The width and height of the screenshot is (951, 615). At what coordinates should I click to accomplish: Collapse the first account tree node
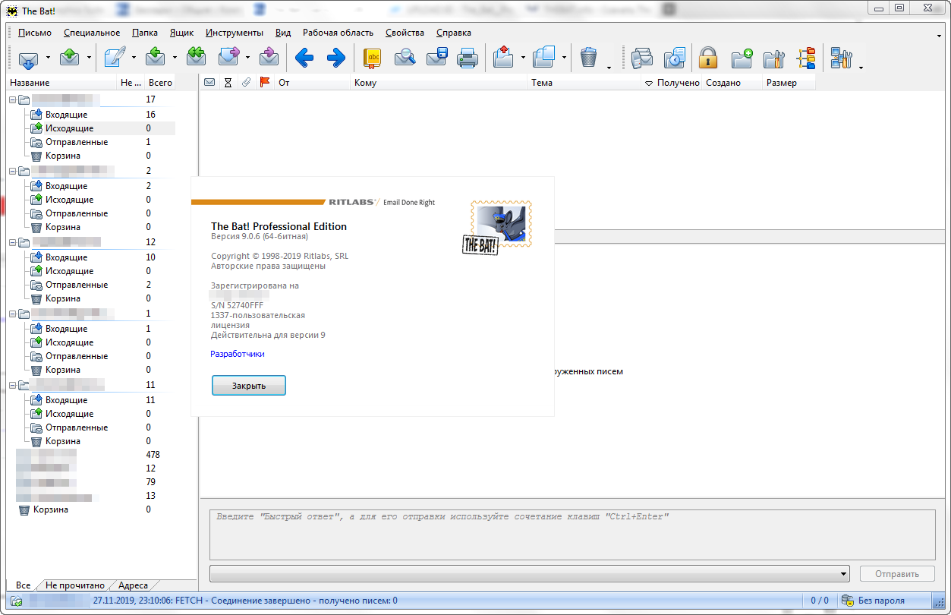point(13,99)
